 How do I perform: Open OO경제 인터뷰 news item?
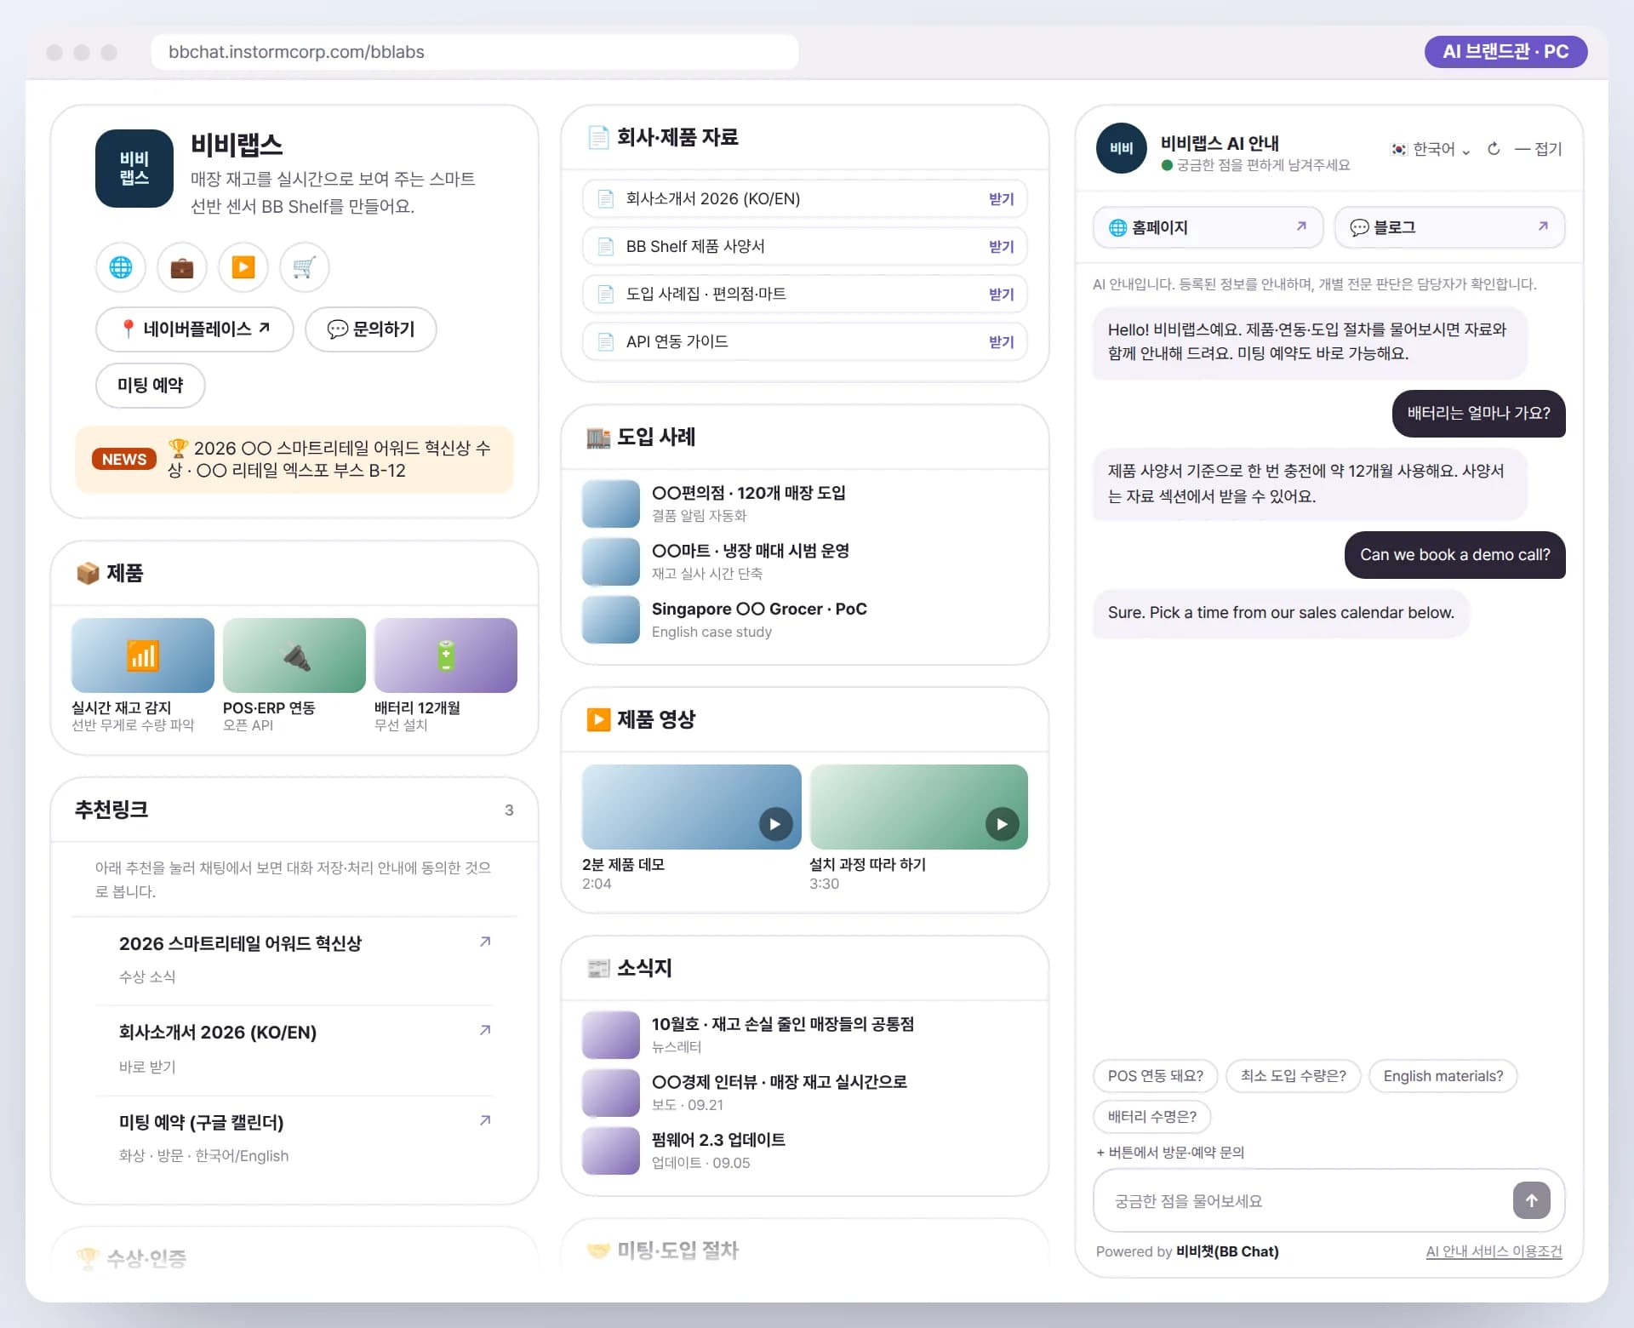[x=804, y=1092]
